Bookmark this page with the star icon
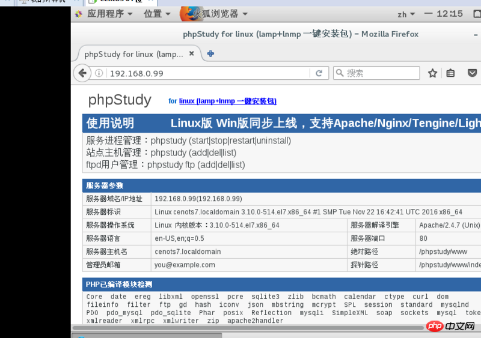The width and height of the screenshot is (481, 338). (432, 73)
